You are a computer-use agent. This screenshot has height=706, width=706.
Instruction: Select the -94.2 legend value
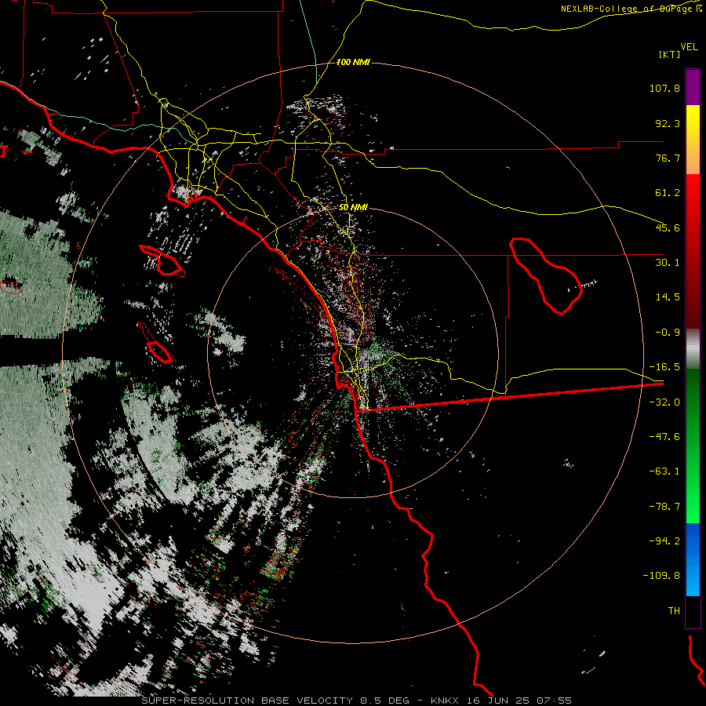pos(664,540)
